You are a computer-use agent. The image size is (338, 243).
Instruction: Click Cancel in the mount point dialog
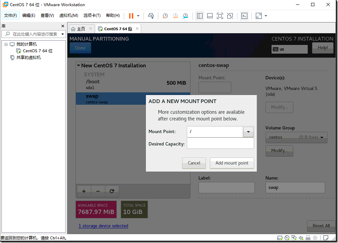pyautogui.click(x=194, y=163)
